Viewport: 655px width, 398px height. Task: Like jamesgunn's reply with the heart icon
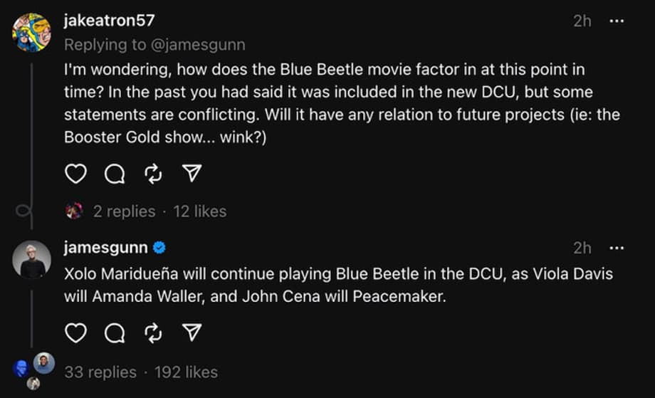tap(75, 333)
